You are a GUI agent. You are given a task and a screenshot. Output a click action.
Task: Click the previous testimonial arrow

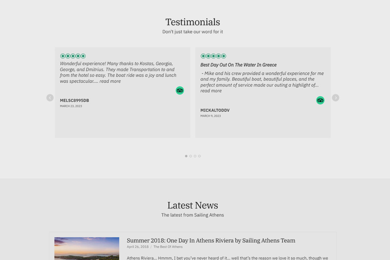[50, 97]
